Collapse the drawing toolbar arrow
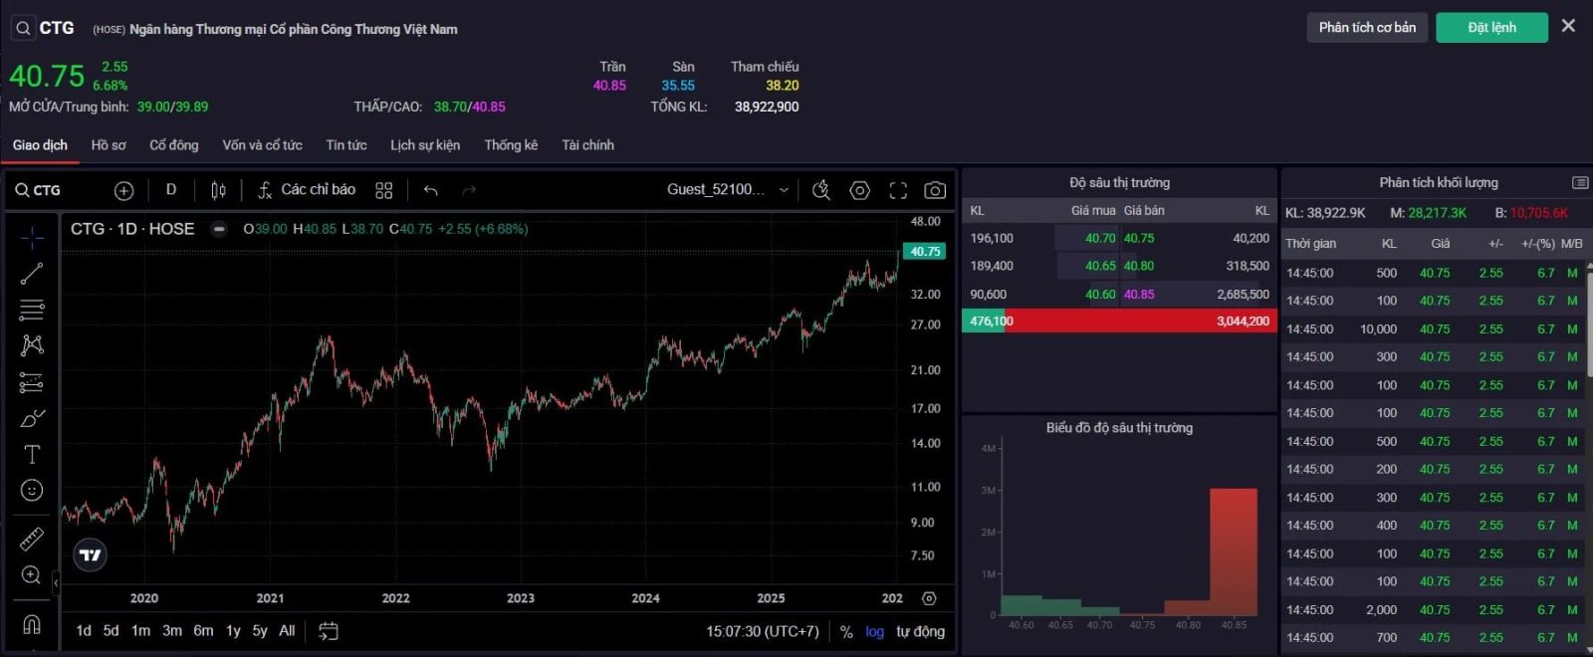 (x=56, y=583)
